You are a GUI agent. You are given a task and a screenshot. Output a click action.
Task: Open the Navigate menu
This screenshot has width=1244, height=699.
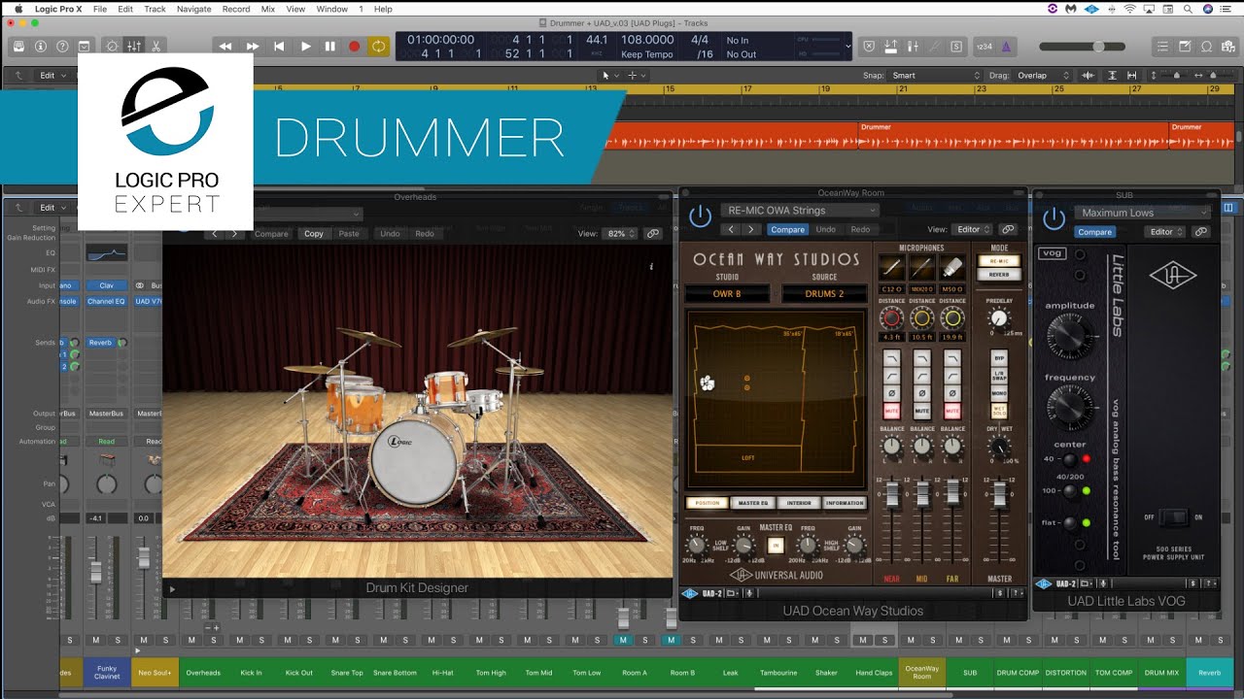193,9
